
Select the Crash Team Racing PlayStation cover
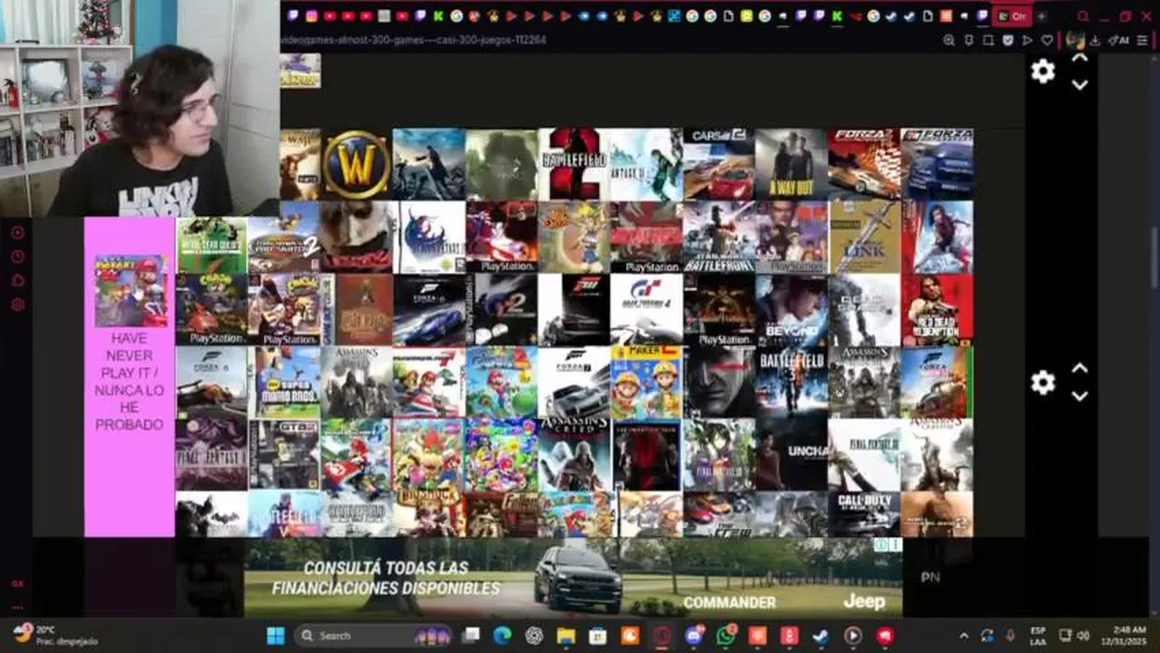tap(211, 309)
